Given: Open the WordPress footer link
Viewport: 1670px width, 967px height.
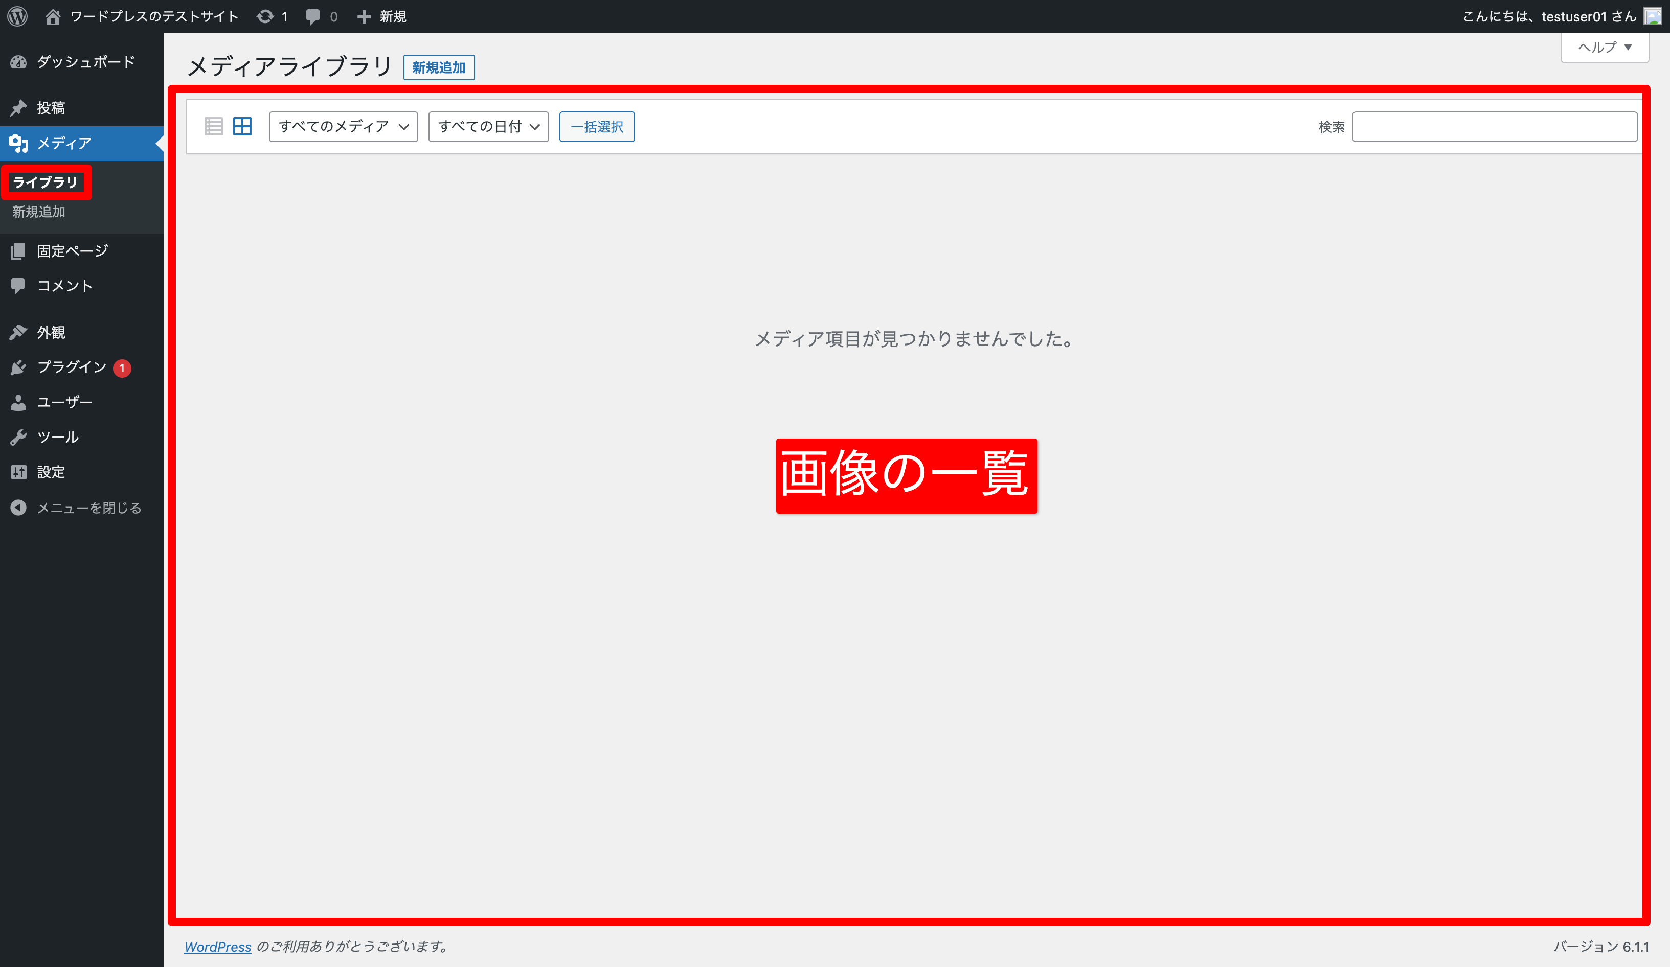Looking at the screenshot, I should (x=217, y=947).
